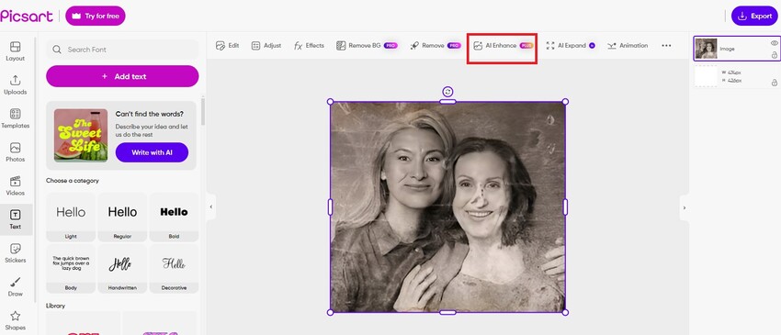Click the left panel vertical scrollbar

point(202,110)
